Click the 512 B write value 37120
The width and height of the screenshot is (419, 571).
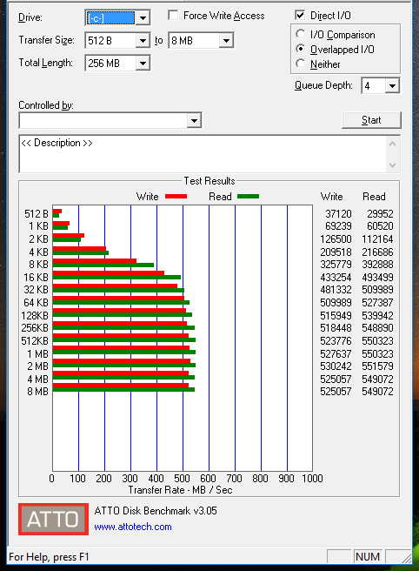pyautogui.click(x=338, y=214)
